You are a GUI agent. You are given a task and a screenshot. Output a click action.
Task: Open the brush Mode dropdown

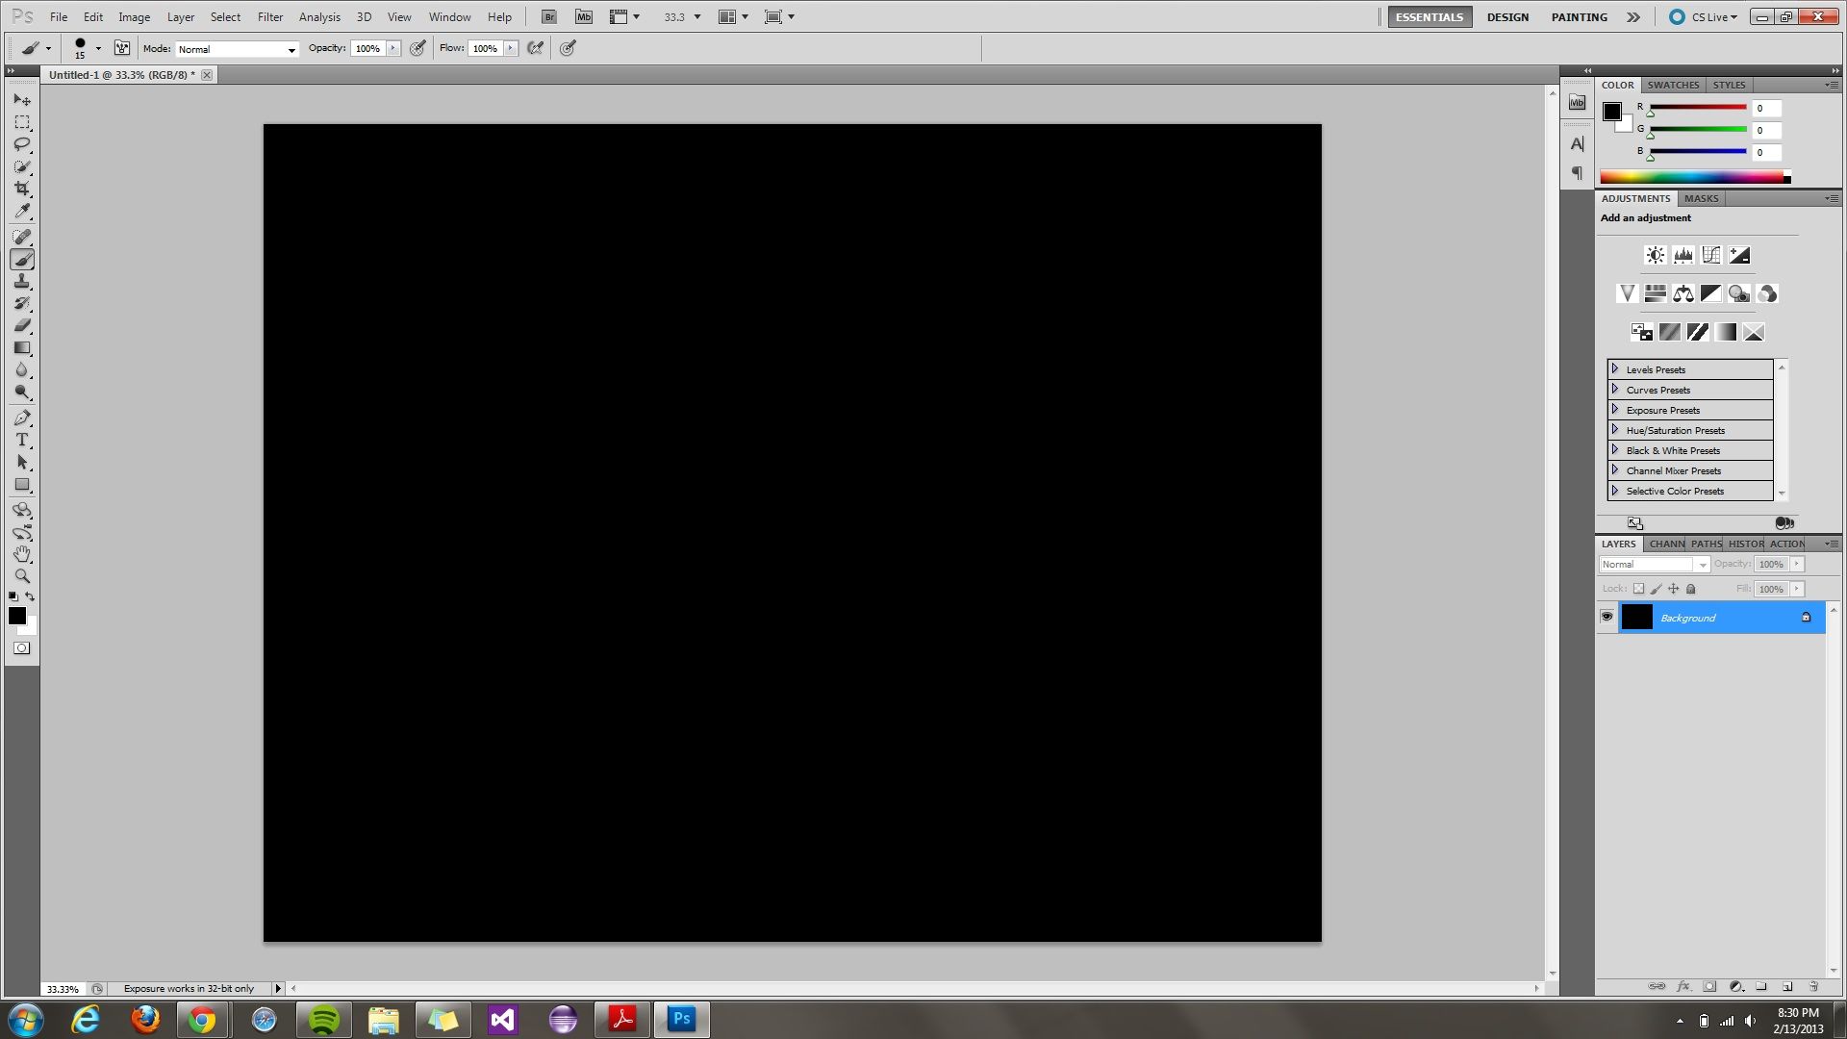pos(237,49)
